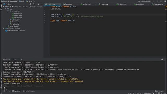Click the Debug icon in toolbar
This screenshot has height=94, width=167.
157,1
